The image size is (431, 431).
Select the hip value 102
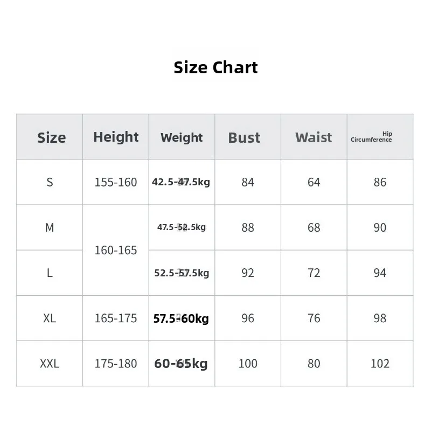(x=380, y=364)
